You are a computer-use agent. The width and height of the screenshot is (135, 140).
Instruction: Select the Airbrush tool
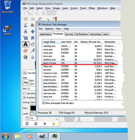pyautogui.click(x=33, y=51)
